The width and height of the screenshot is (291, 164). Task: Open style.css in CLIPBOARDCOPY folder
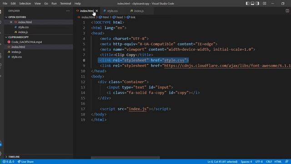(x=17, y=57)
